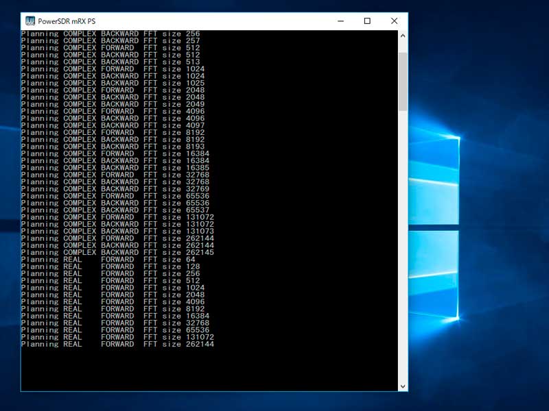Click the REAL FORWARD FFT size 128 line

(110, 266)
